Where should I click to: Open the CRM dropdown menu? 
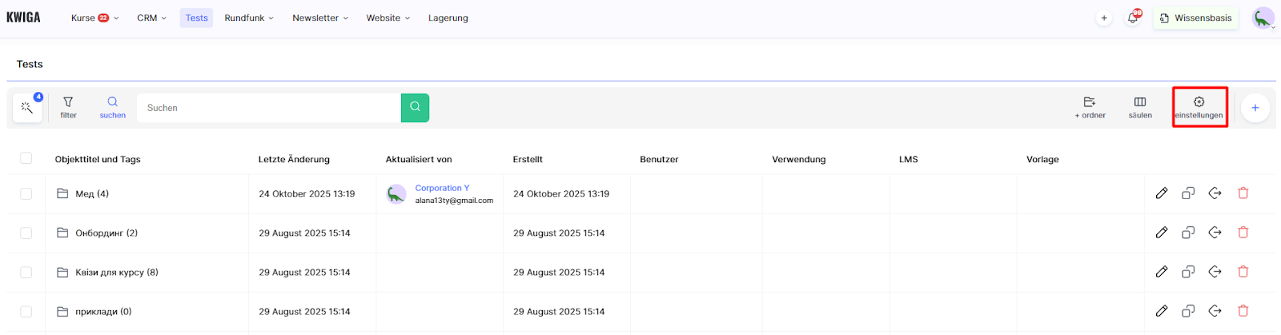click(x=151, y=18)
